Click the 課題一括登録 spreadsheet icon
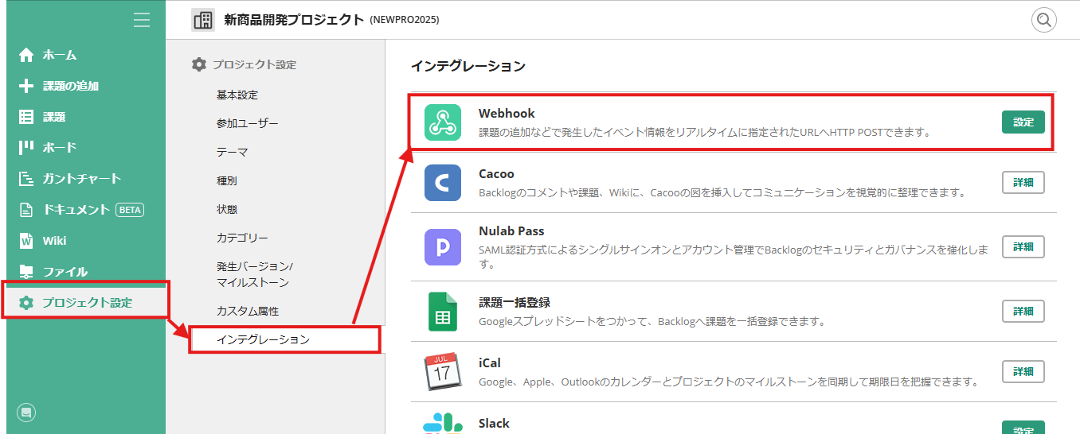 (x=443, y=312)
